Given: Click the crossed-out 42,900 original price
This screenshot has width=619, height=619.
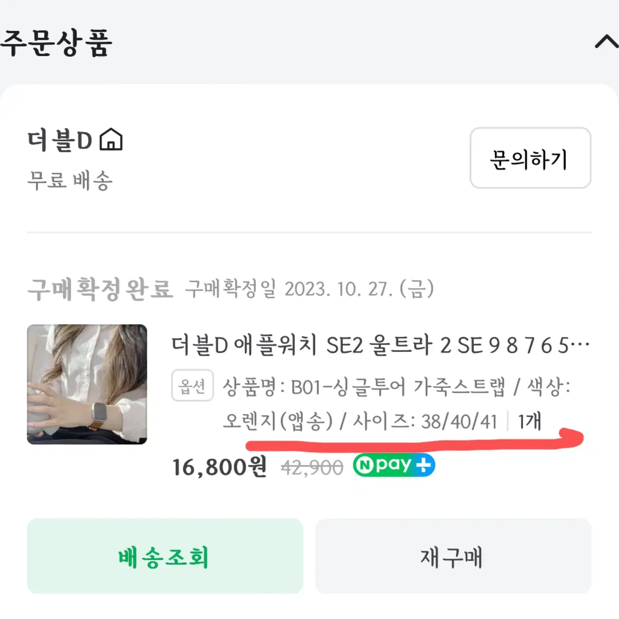Looking at the screenshot, I should click(x=312, y=467).
